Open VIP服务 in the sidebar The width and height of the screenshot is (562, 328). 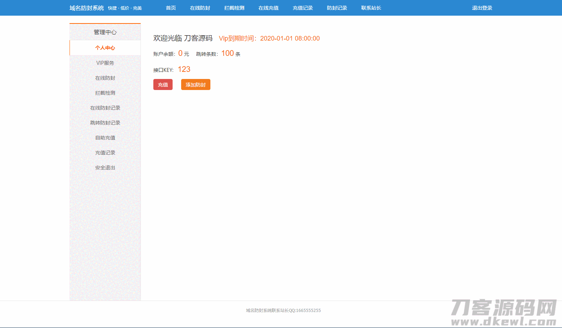coord(105,63)
